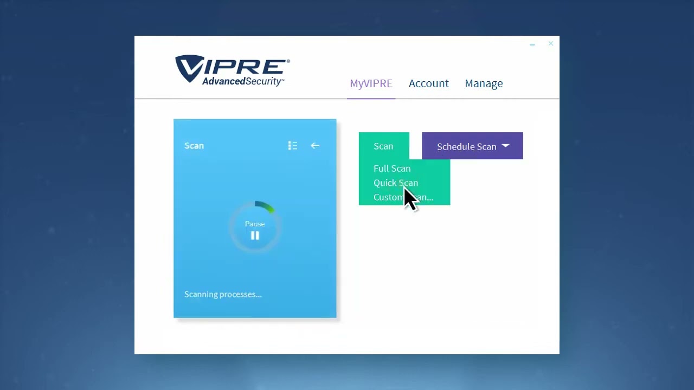Viewport: 694px width, 390px height.
Task: Click the 'Scanning processes...' status text
Action: point(223,294)
